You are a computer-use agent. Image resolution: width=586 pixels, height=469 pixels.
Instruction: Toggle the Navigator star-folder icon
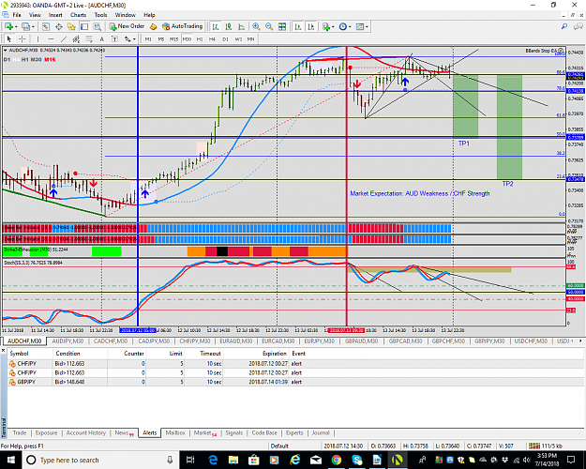tap(71, 26)
